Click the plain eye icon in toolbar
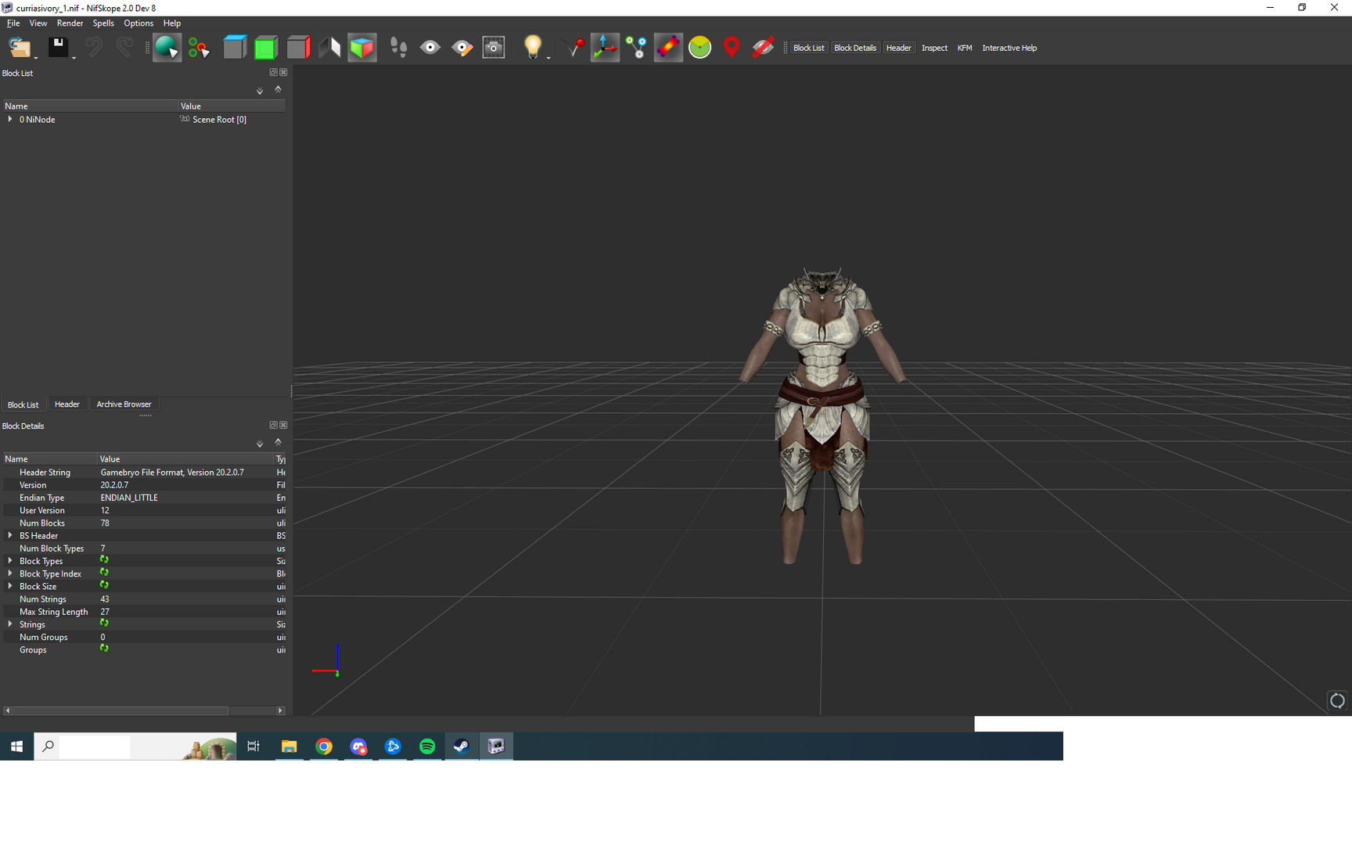Screen dimensions: 1352x845 click(x=430, y=48)
